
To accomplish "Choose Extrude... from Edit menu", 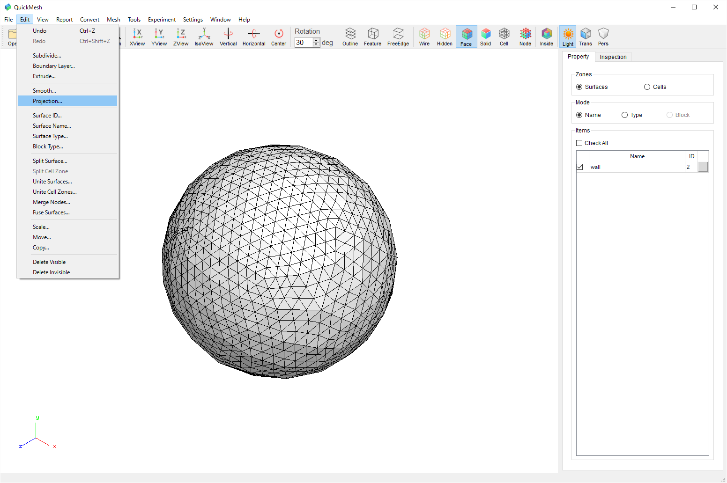I will 67,76.
